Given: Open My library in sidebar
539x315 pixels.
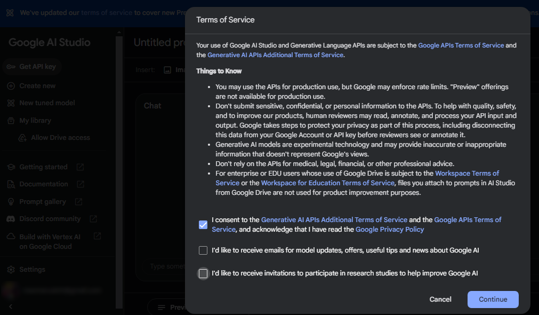Looking at the screenshot, I should pos(35,121).
